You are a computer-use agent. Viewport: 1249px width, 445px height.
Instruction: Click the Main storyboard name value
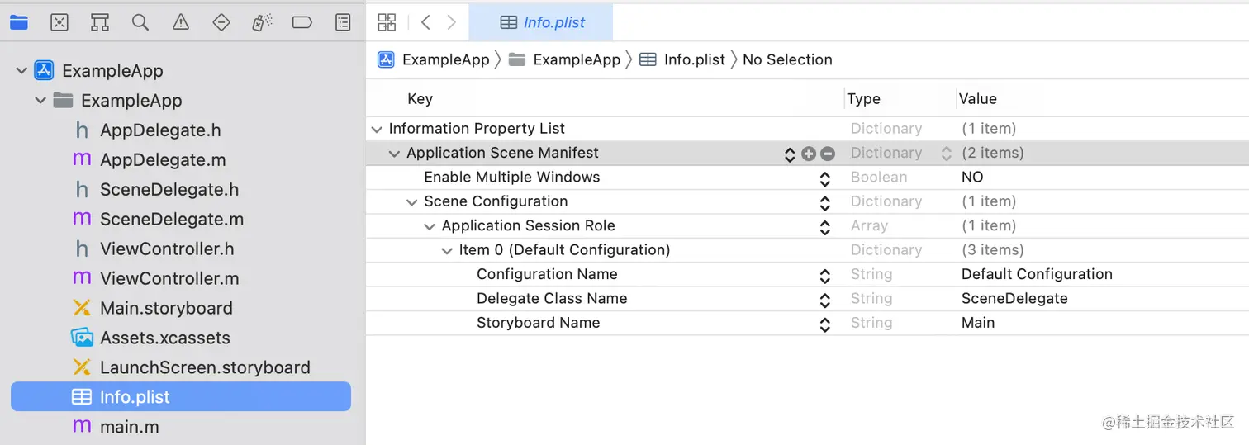click(978, 323)
